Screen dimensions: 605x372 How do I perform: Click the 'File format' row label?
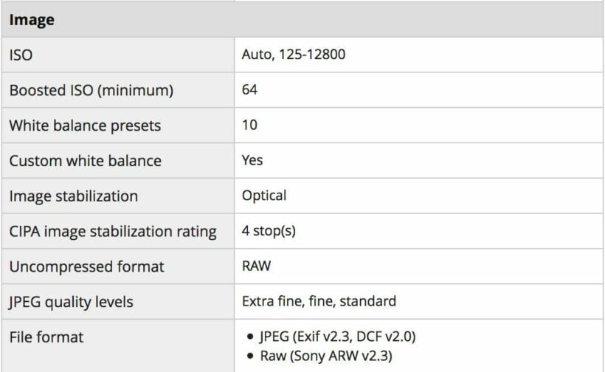click(46, 337)
